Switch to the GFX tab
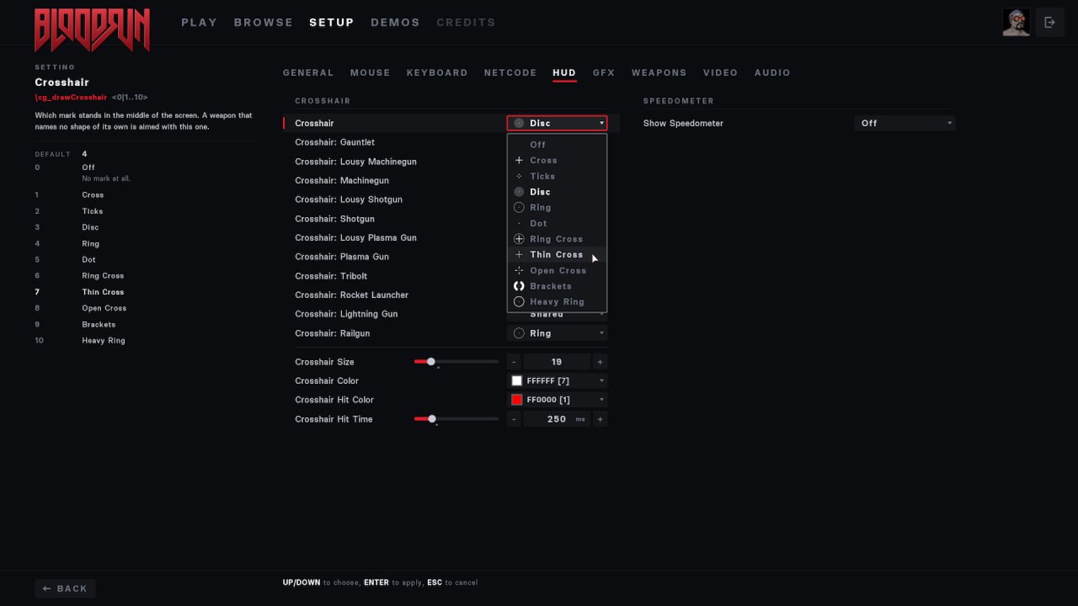This screenshot has width=1078, height=606. coord(604,73)
